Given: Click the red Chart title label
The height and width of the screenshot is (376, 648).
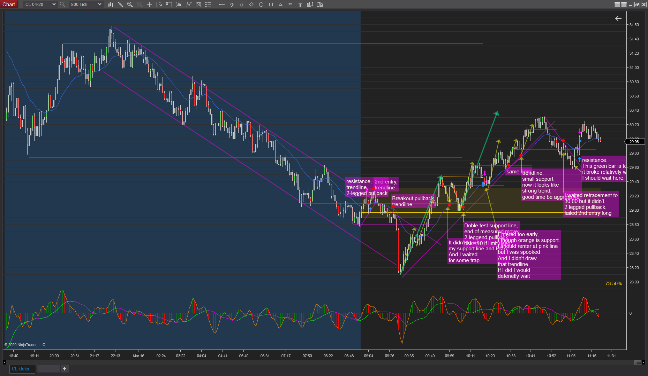Looking at the screenshot, I should point(9,5).
